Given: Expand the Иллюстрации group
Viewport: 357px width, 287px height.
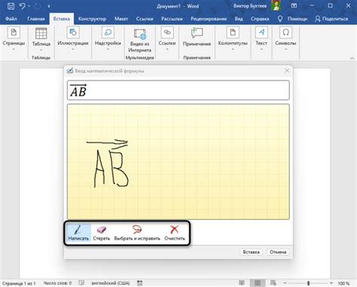Looking at the screenshot, I should (73, 39).
